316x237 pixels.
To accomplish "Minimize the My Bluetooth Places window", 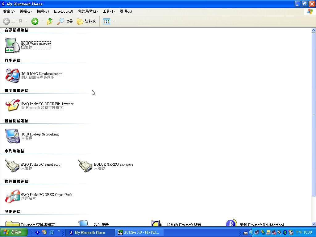I will pos(298,4).
